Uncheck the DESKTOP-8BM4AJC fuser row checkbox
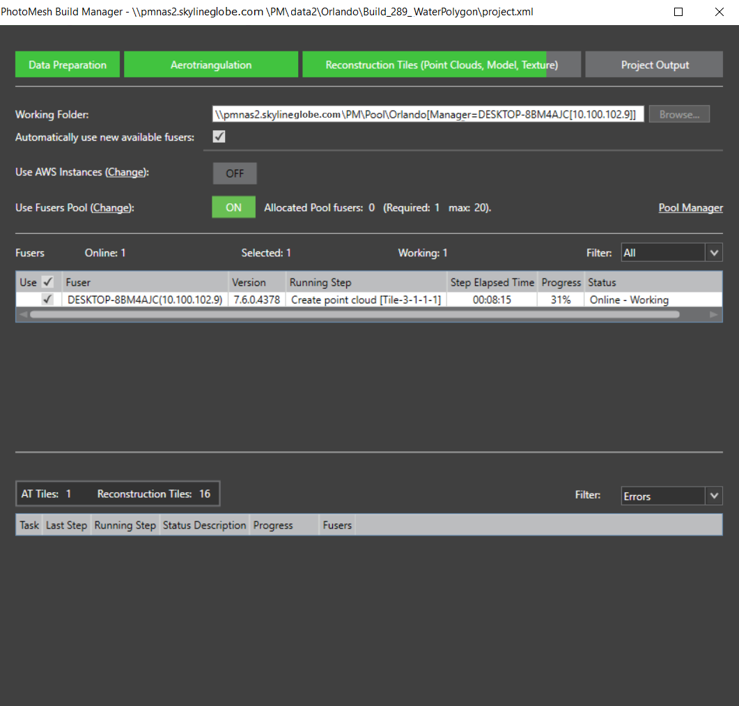 [48, 299]
